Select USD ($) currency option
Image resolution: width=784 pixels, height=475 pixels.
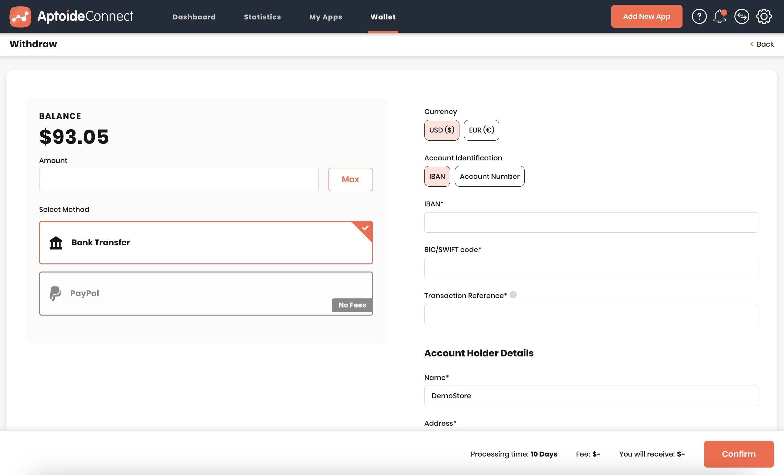pos(442,130)
